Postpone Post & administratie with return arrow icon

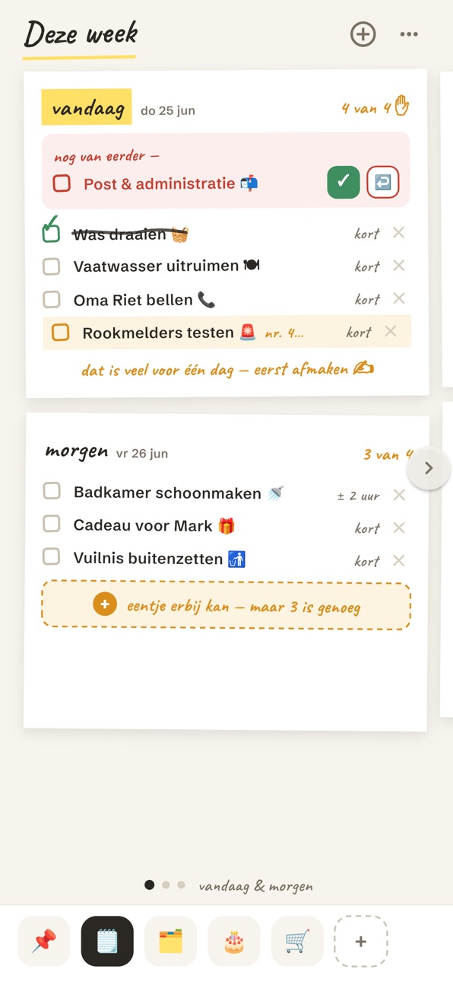(382, 183)
